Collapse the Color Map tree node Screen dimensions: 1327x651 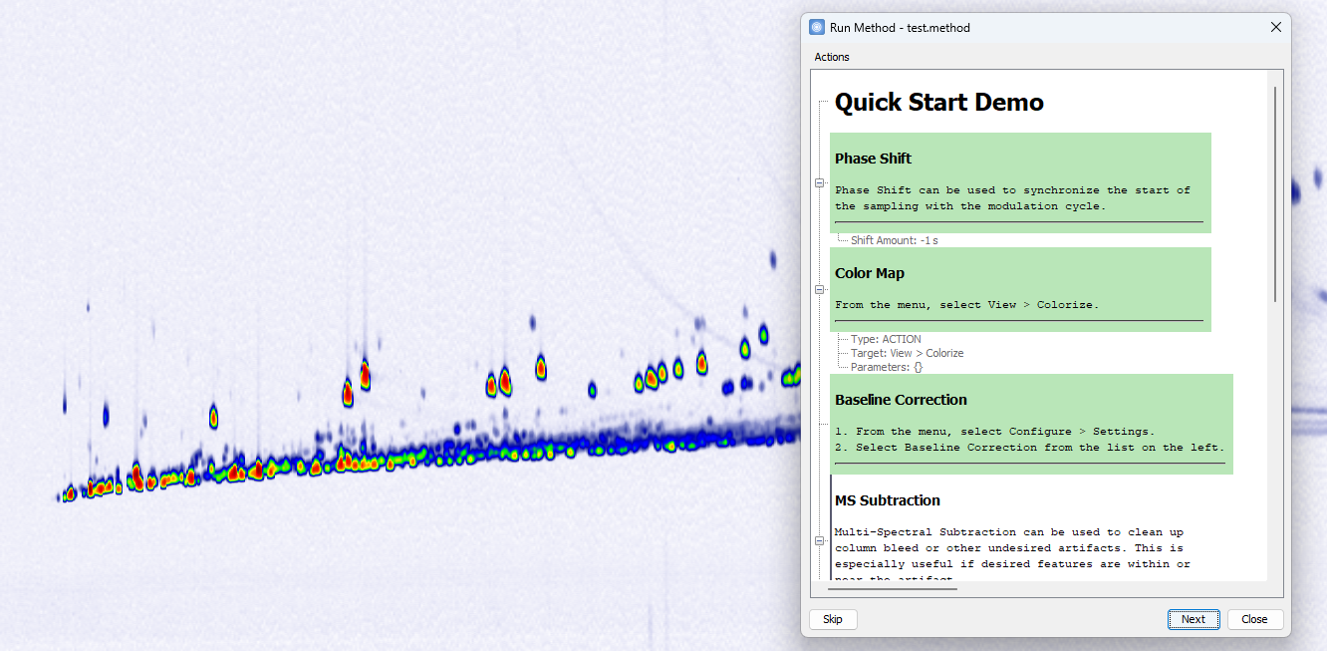pos(819,289)
